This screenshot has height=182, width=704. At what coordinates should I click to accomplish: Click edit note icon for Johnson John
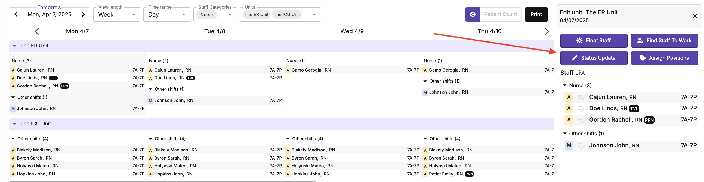click(x=581, y=145)
